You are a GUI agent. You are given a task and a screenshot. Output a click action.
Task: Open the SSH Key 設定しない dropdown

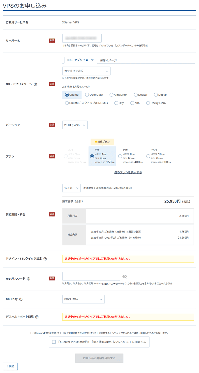tap(84, 299)
